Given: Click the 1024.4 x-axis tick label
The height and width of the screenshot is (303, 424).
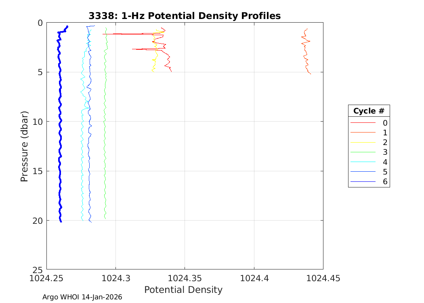Looking at the screenshot, I should (x=254, y=278).
